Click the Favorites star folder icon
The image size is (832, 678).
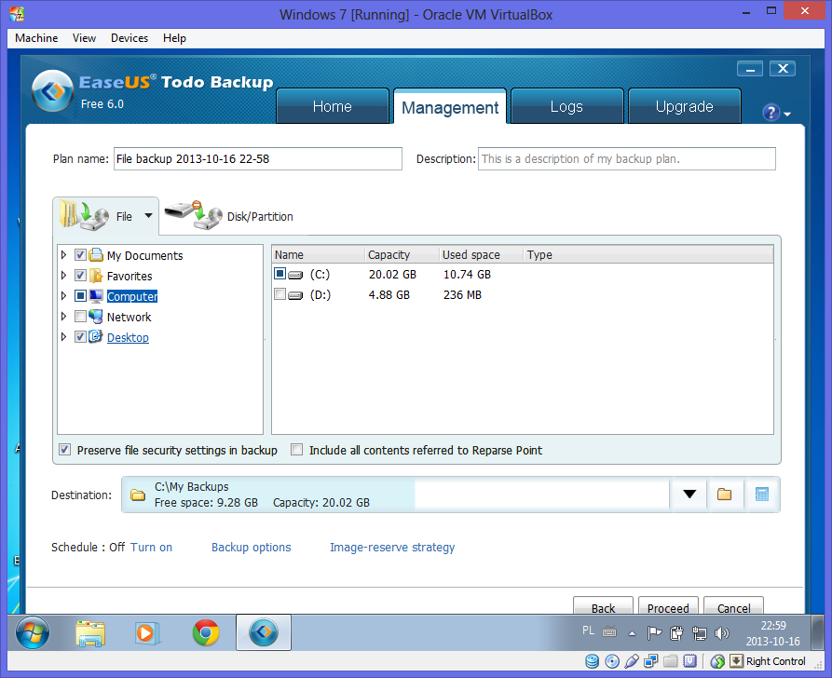pos(96,276)
